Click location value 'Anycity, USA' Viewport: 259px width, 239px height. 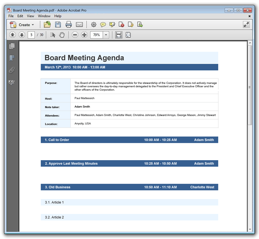coord(83,123)
